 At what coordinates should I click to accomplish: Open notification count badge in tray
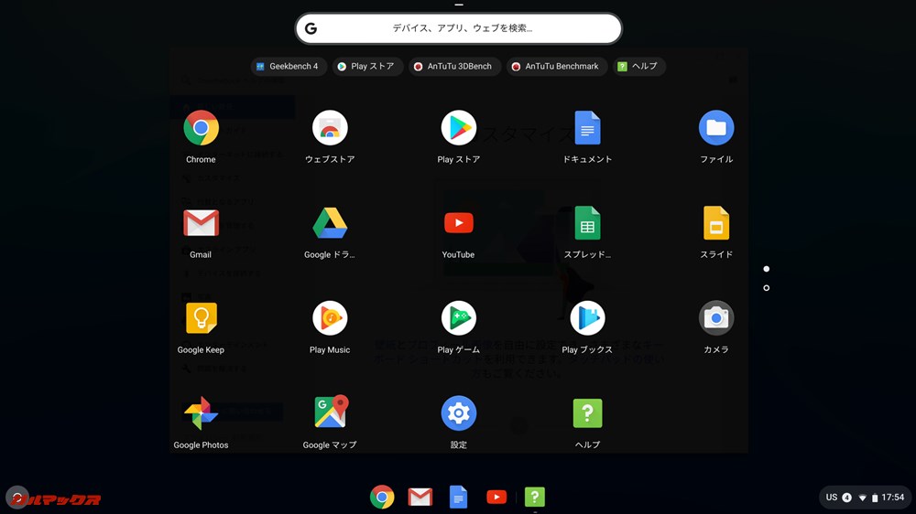[x=846, y=498]
